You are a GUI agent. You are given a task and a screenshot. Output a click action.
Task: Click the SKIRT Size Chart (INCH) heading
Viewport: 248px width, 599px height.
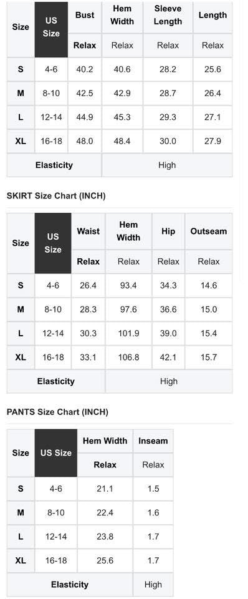click(x=56, y=196)
